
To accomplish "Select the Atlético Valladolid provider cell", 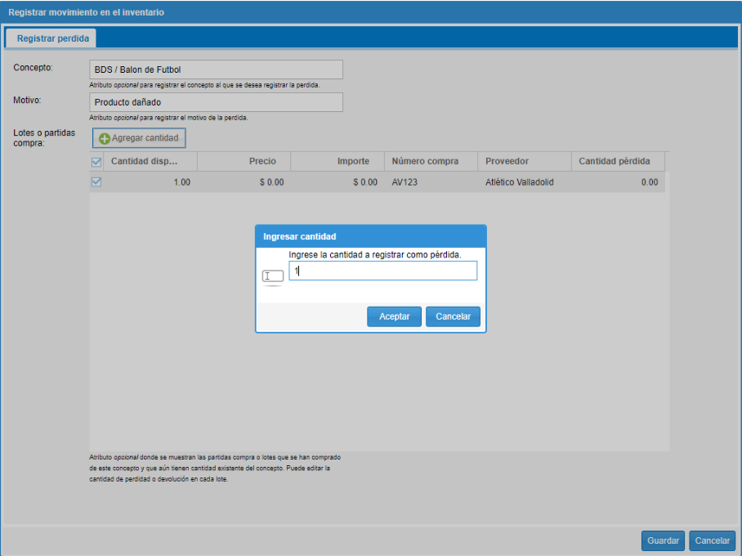I will click(520, 182).
